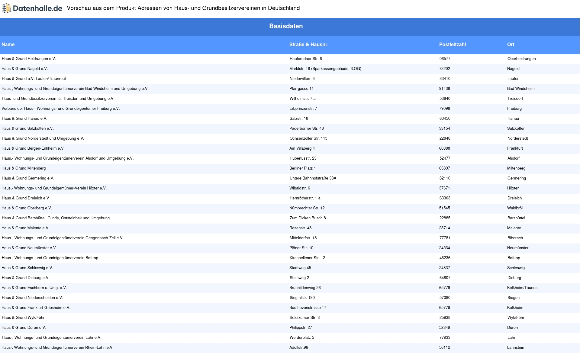Select the Bad Windsheim und Umgebung association name
Screen dimensions: 580x353
pos(75,89)
